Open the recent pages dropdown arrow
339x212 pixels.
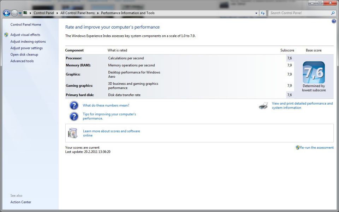coord(20,13)
